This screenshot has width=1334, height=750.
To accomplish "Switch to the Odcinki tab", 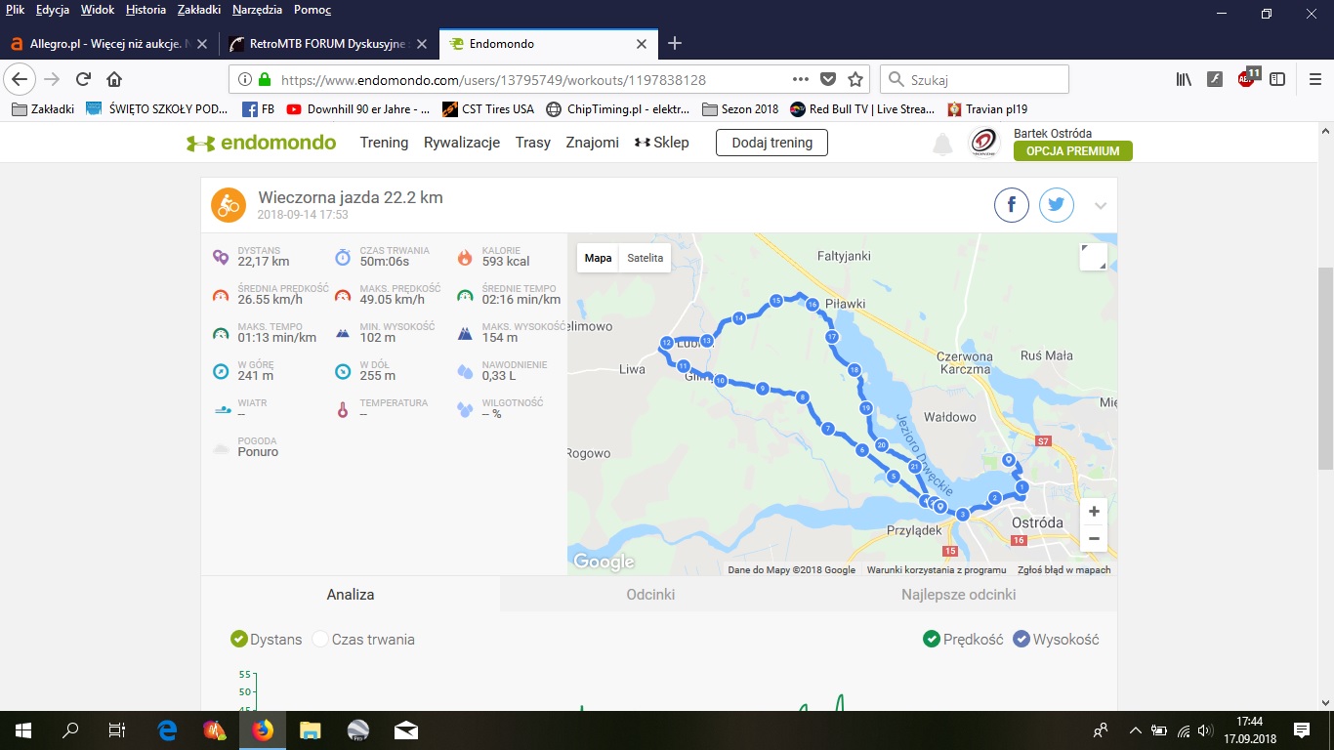I will [x=650, y=594].
